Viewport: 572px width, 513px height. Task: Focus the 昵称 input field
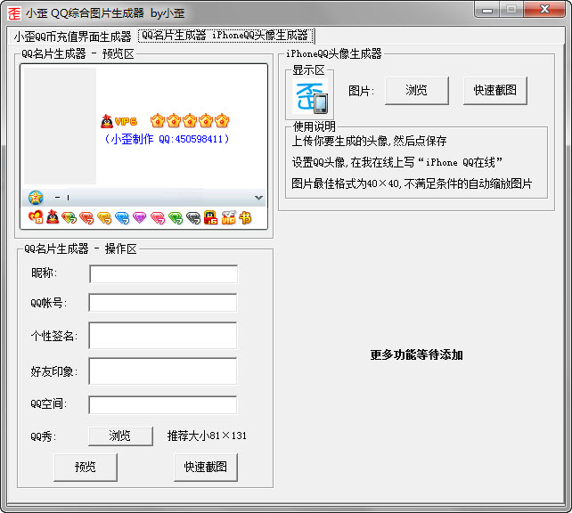163,273
